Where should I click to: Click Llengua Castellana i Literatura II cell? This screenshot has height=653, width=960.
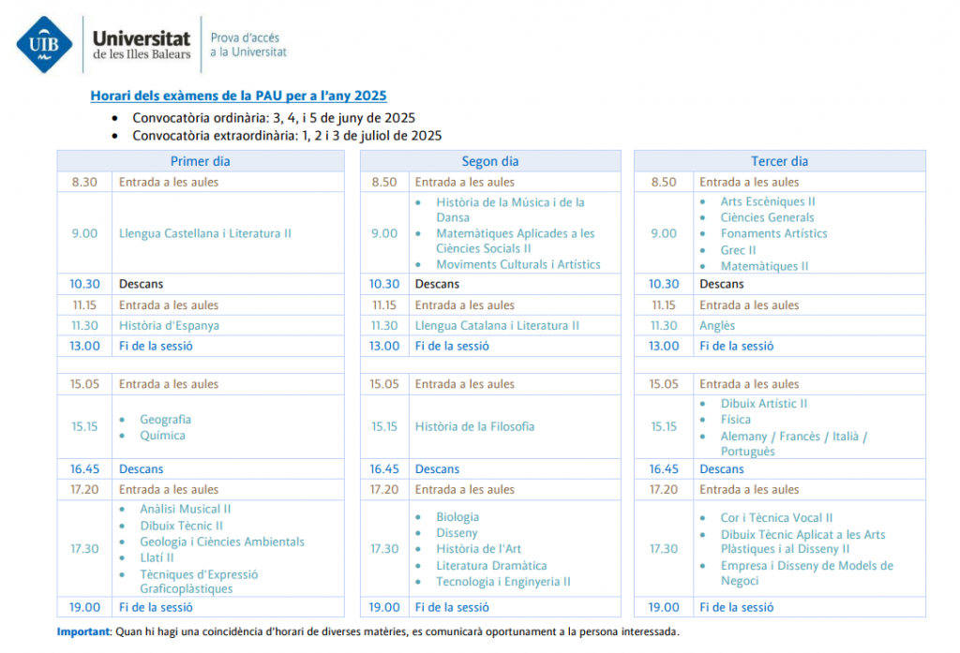205,233
